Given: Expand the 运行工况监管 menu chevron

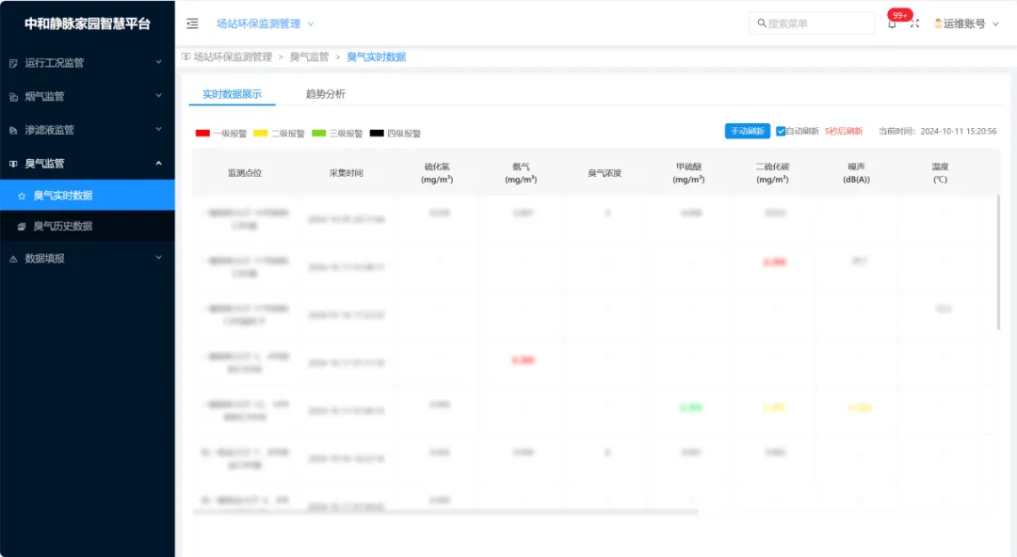Looking at the screenshot, I should 158,62.
